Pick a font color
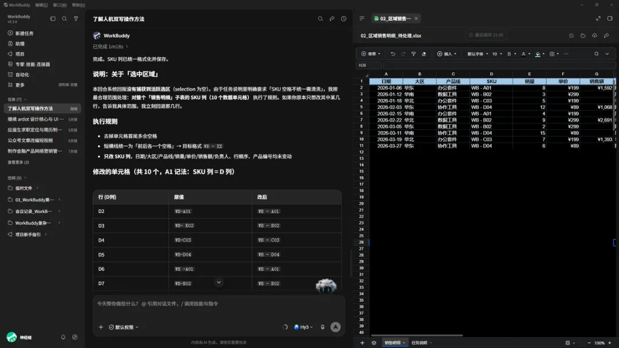The height and width of the screenshot is (348, 619). pos(523,54)
